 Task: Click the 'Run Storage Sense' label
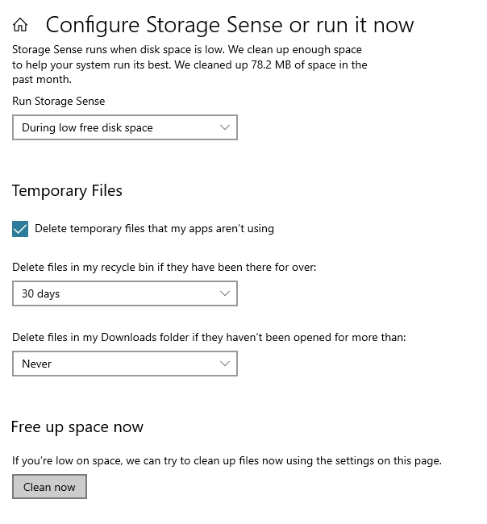coord(59,101)
